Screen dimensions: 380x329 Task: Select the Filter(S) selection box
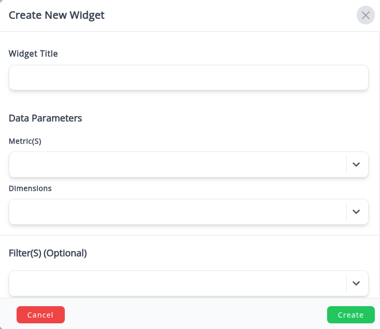[176, 283]
